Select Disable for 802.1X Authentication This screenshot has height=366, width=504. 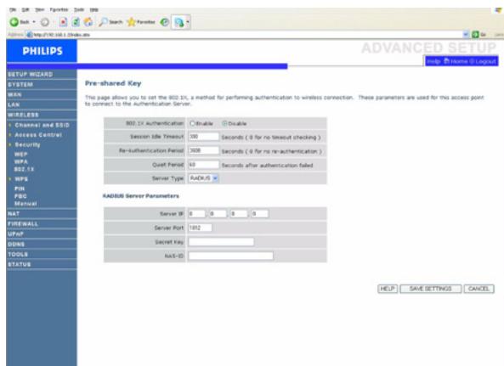pyautogui.click(x=224, y=123)
